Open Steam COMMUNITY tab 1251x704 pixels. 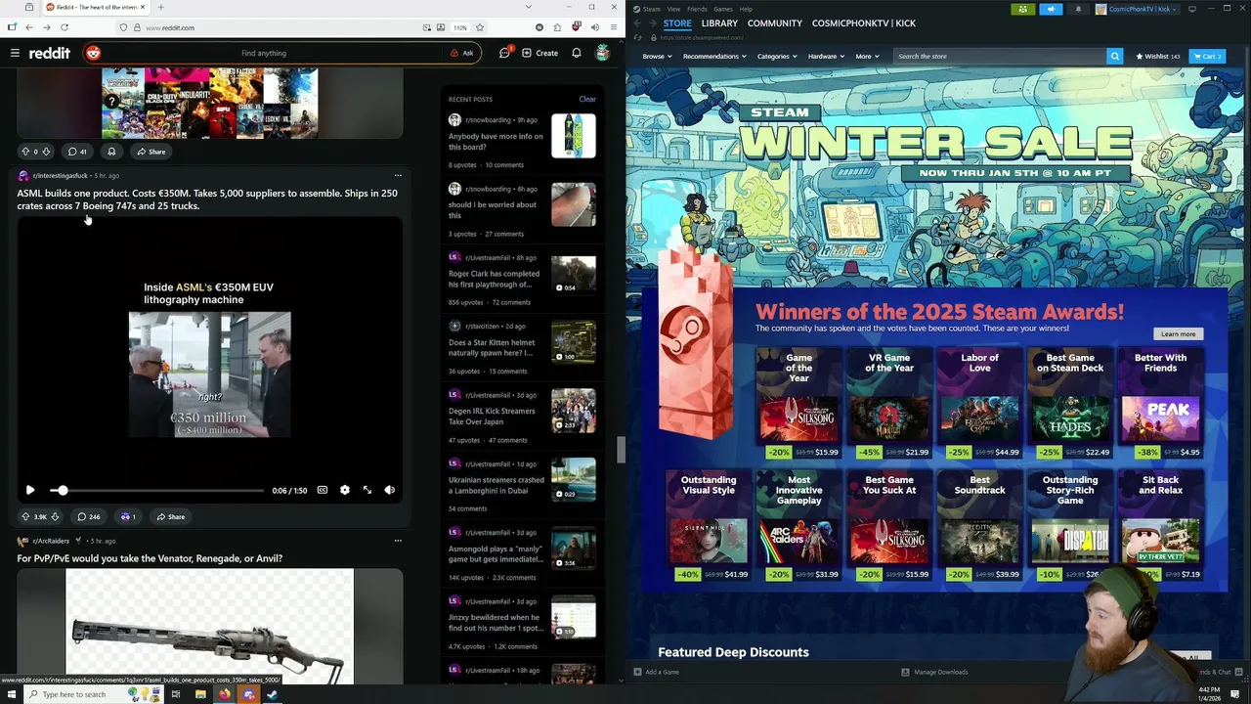point(775,22)
